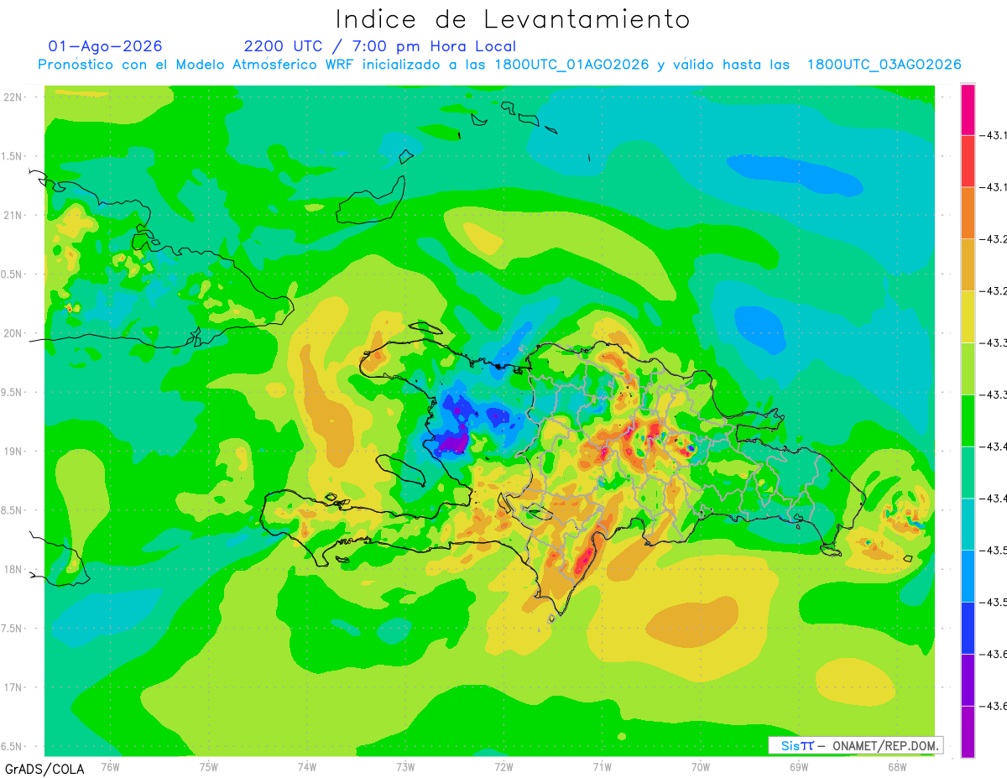Screen dimensions: 1007x778
Task: Click the '72W' longitude label
Action: [503, 766]
